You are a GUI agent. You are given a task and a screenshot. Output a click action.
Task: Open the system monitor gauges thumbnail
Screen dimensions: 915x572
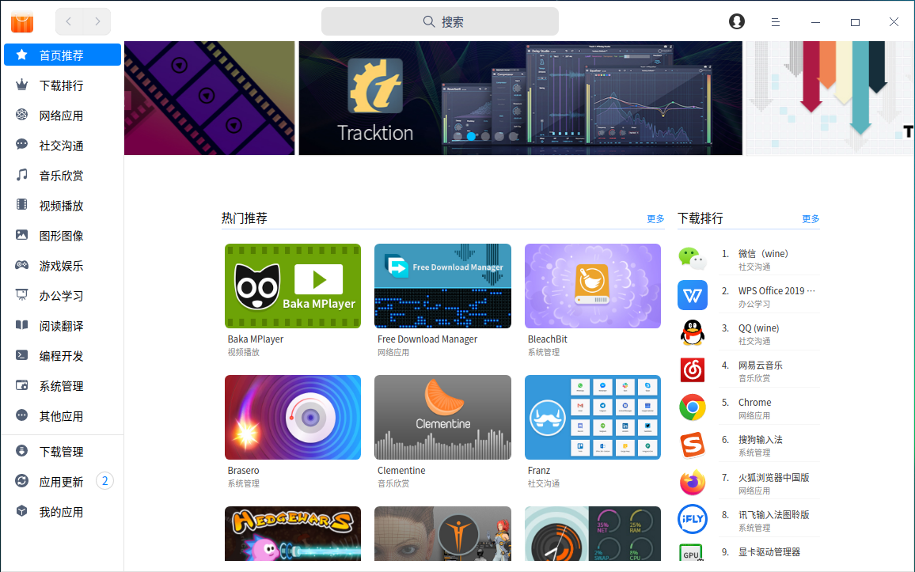tap(593, 533)
